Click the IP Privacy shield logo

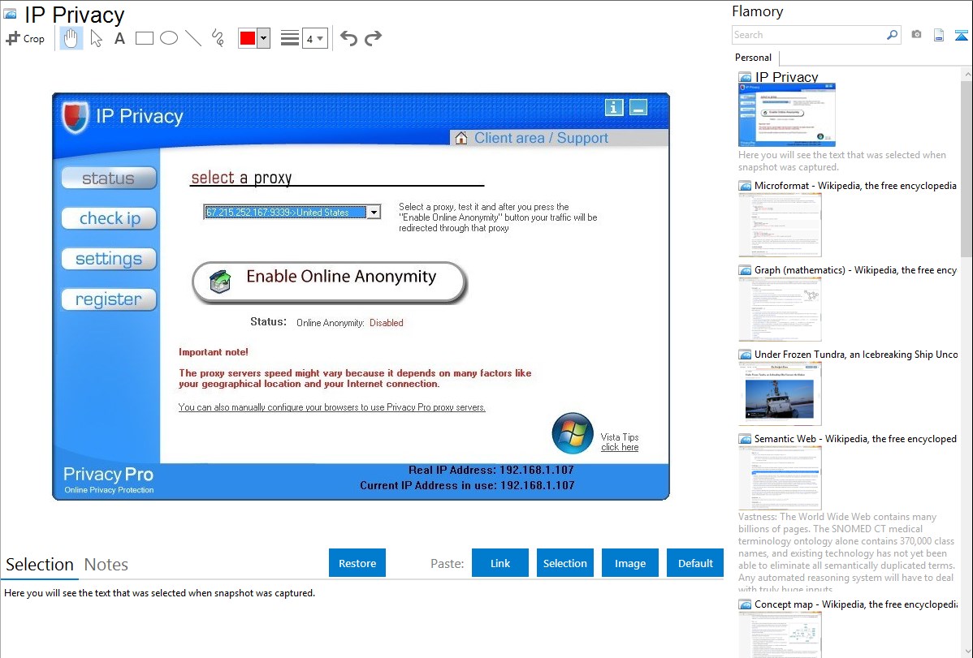coord(75,117)
